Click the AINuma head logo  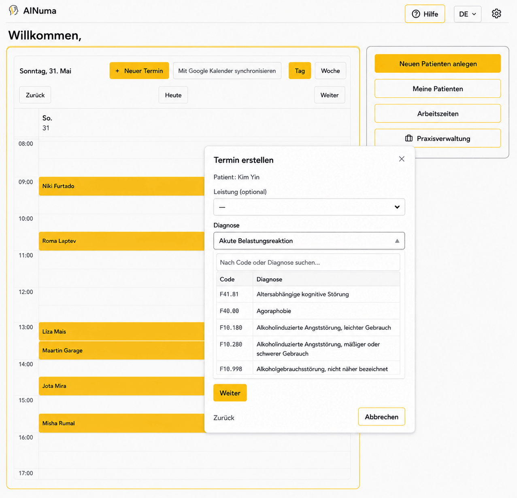coord(13,11)
